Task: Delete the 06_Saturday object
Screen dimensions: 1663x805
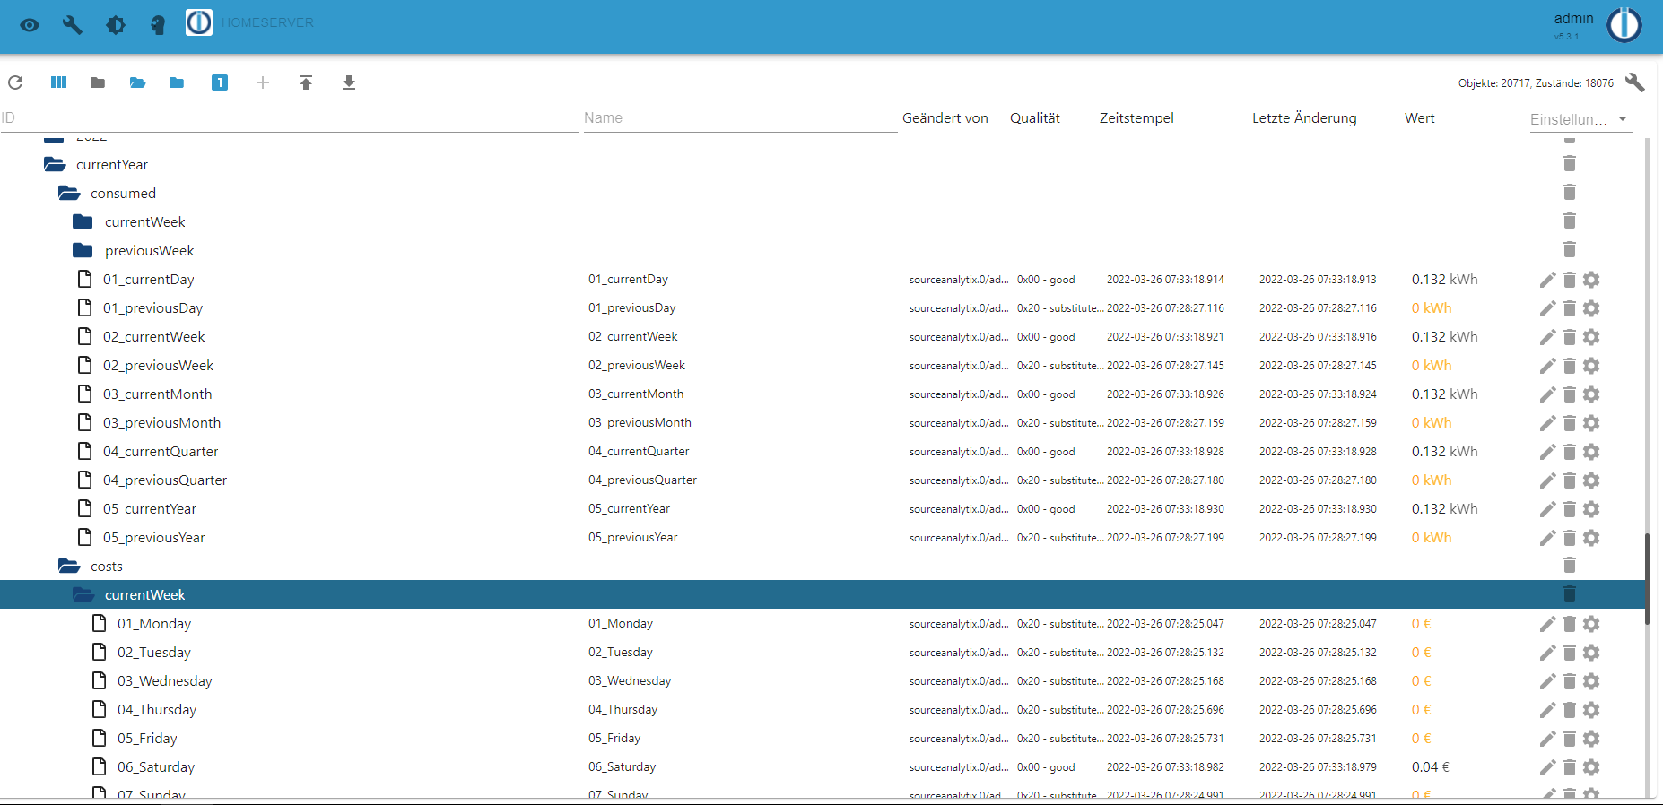Action: (1570, 767)
